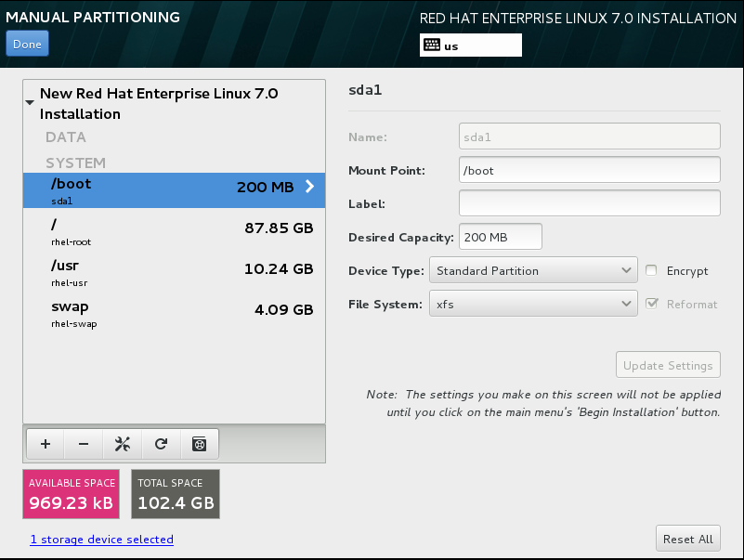Image resolution: width=744 pixels, height=560 pixels.
Task: Open 1 storage device selected link
Action: pos(101,540)
